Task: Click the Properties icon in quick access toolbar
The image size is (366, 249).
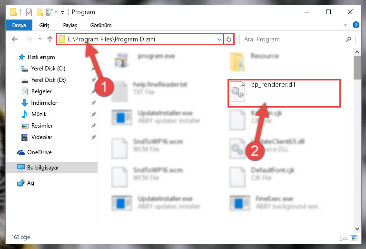Action: tap(29, 12)
